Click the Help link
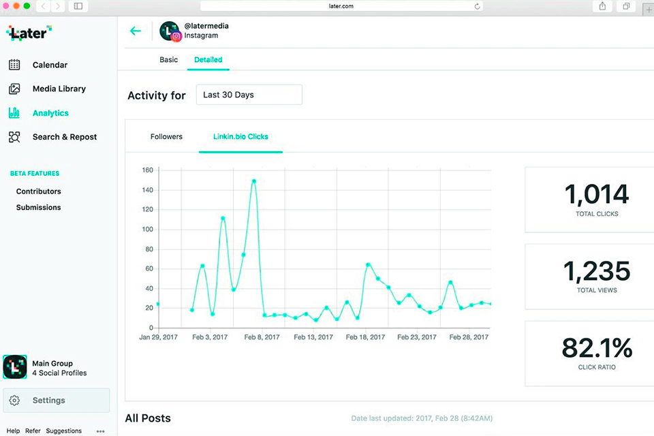 point(13,431)
